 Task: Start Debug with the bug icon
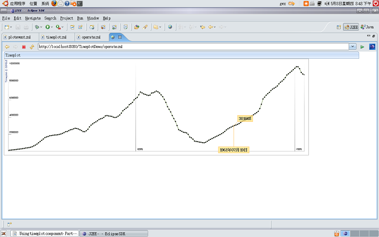click(37, 27)
